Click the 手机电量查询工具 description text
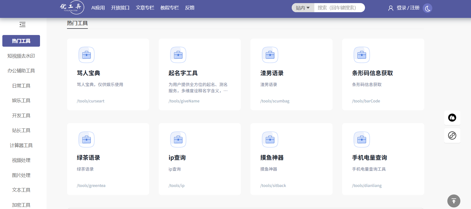 [x=369, y=169]
